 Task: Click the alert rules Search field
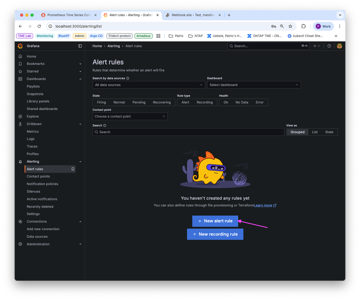188,132
